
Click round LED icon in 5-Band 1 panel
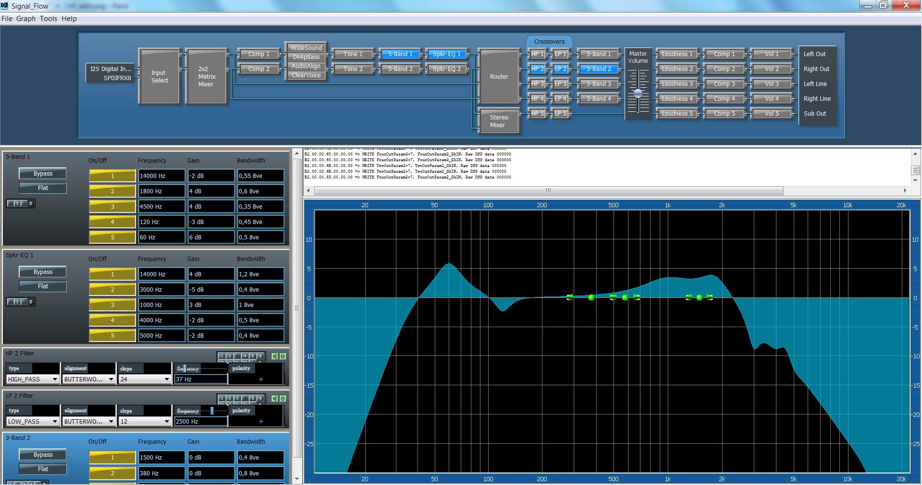31,203
